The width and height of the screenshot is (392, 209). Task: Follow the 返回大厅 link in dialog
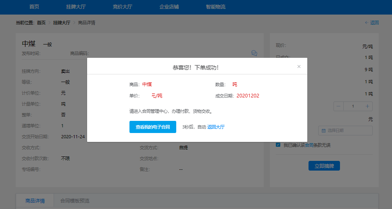tap(216, 127)
